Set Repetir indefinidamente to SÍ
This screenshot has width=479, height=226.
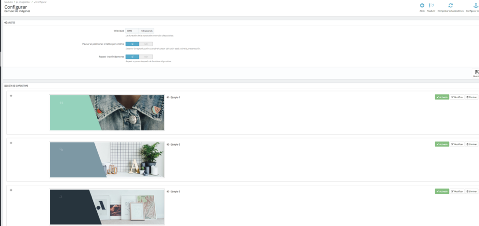click(x=132, y=57)
